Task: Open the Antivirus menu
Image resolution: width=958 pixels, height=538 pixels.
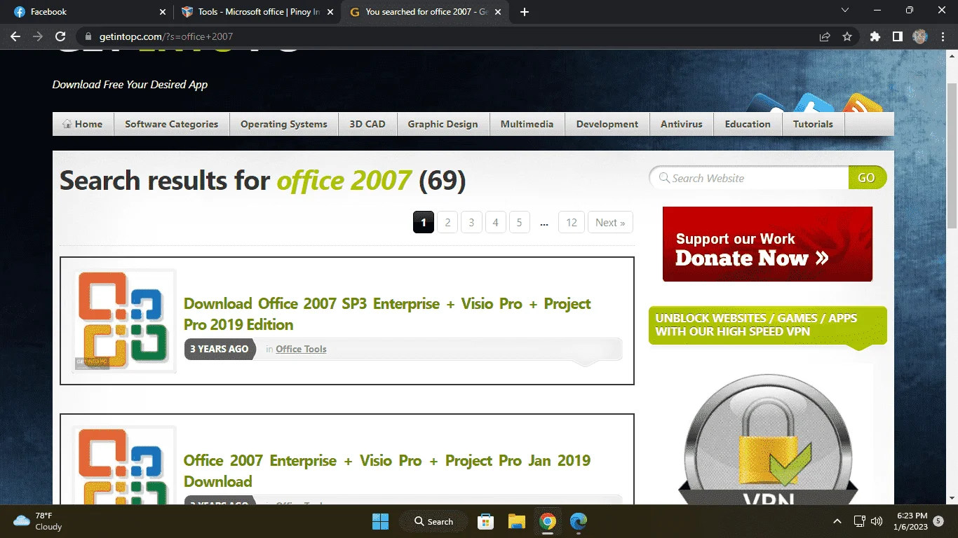Action: [x=682, y=124]
